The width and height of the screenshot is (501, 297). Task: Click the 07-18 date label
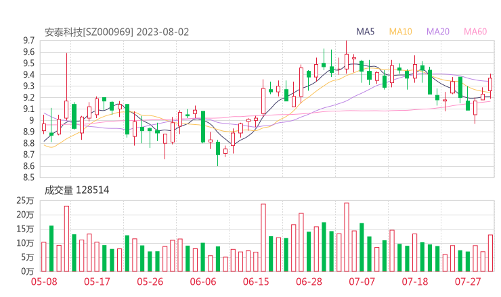[x=415, y=281]
